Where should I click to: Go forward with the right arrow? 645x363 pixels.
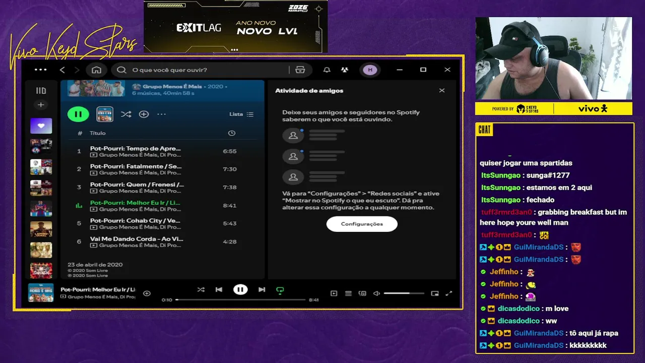pyautogui.click(x=77, y=70)
